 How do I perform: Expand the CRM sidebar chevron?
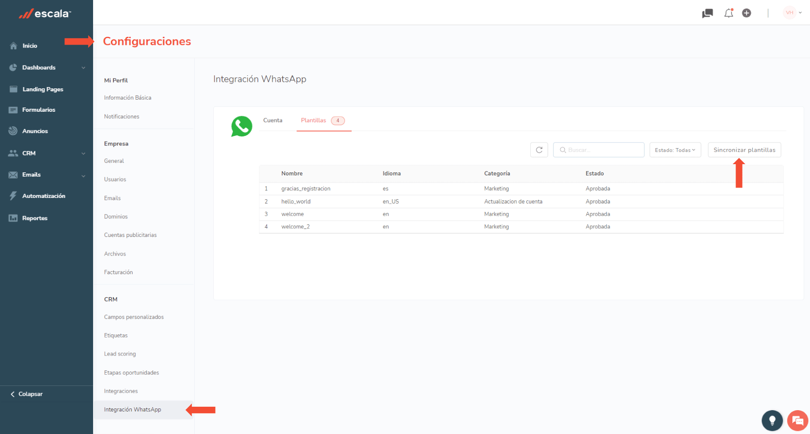(x=83, y=153)
